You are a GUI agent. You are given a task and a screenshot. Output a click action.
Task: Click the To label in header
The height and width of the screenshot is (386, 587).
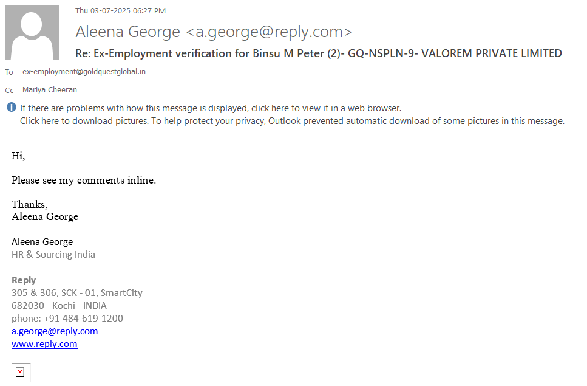coord(9,72)
